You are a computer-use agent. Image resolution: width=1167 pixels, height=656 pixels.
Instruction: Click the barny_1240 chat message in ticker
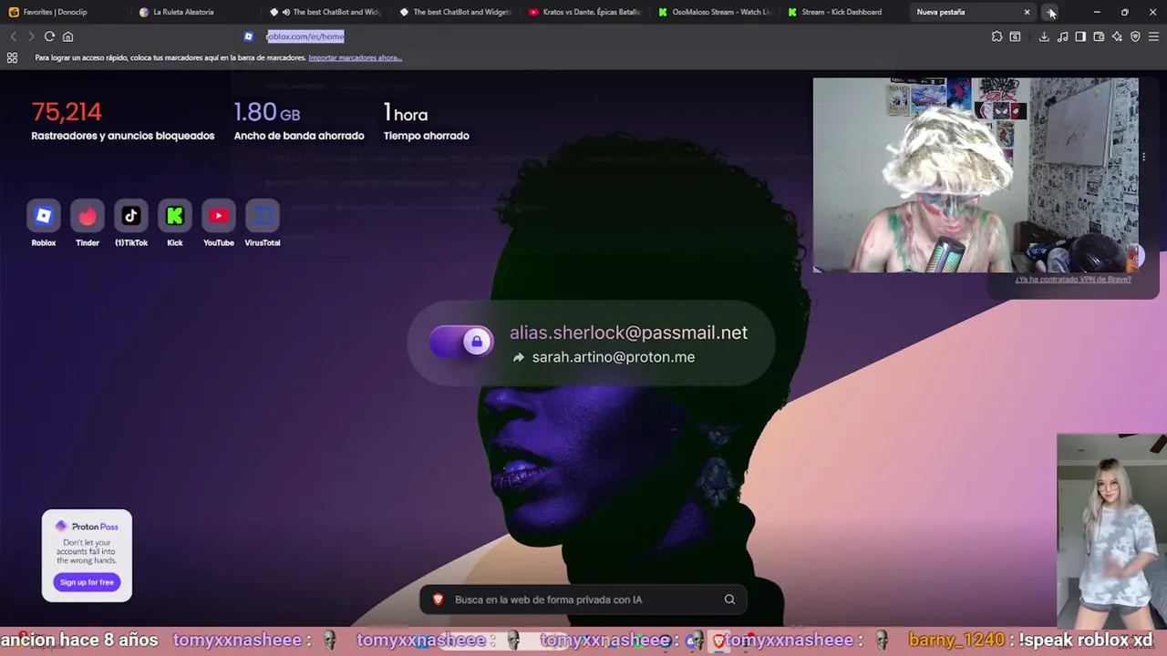click(x=1030, y=641)
